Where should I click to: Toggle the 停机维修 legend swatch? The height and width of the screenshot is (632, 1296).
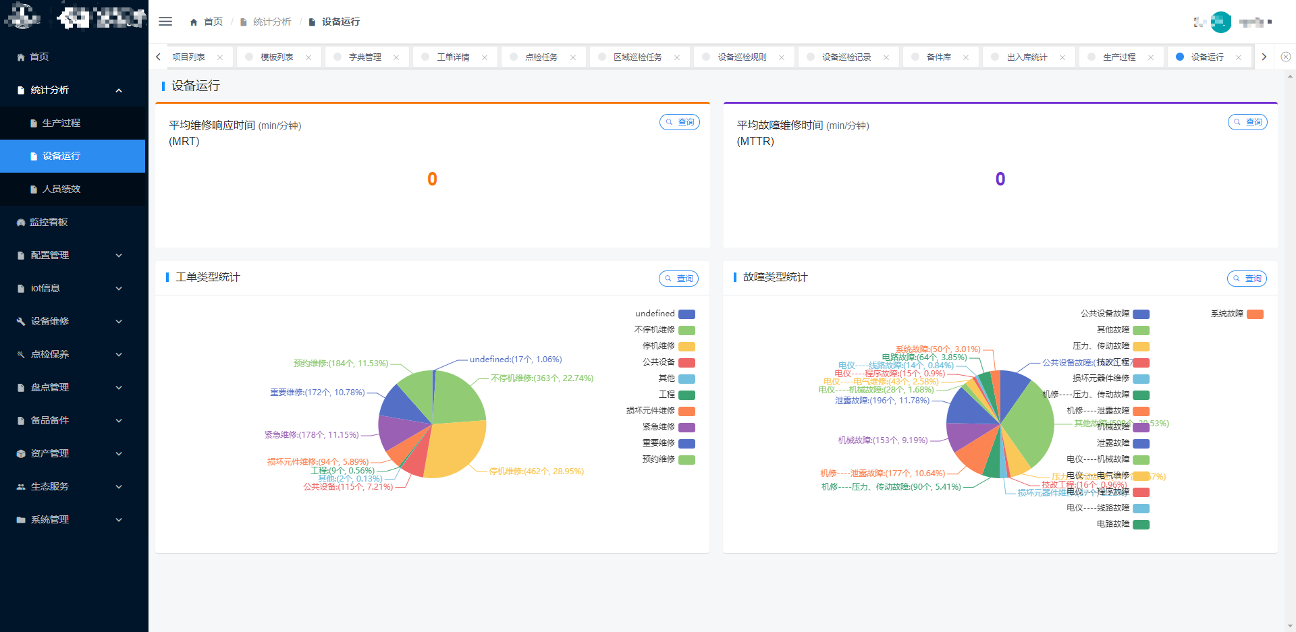click(686, 347)
